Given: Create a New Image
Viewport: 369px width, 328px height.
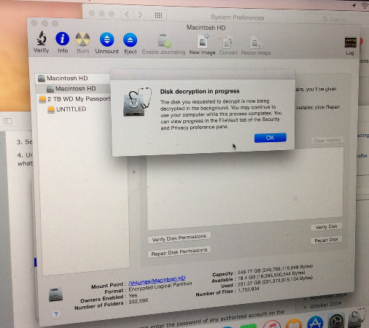Looking at the screenshot, I should [203, 42].
